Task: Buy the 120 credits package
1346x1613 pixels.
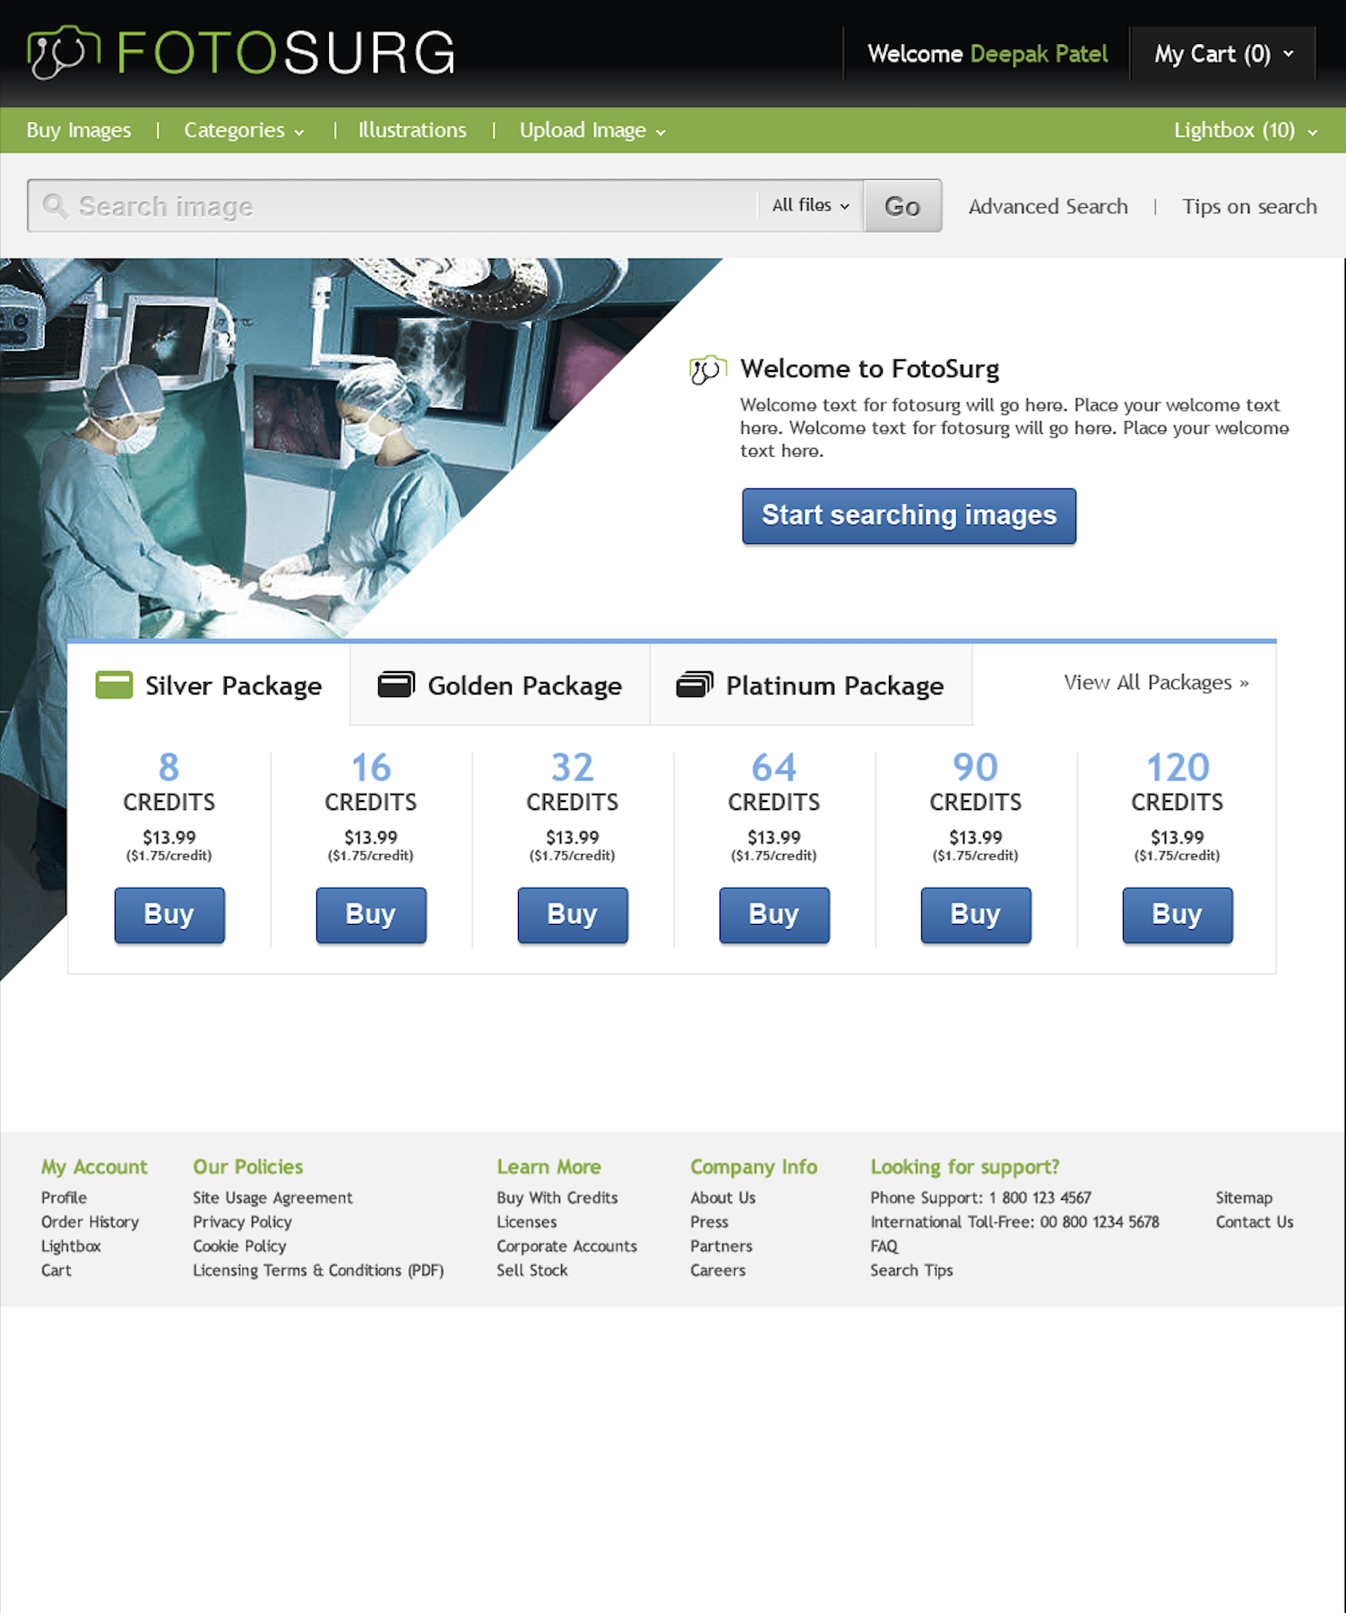Action: coord(1178,915)
